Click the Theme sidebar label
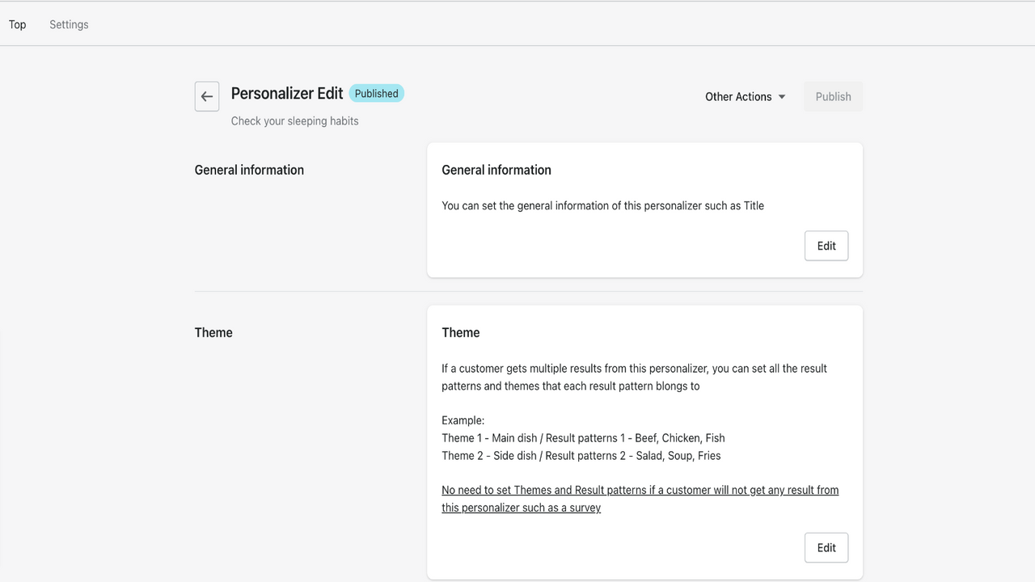The image size is (1035, 582). tap(213, 332)
